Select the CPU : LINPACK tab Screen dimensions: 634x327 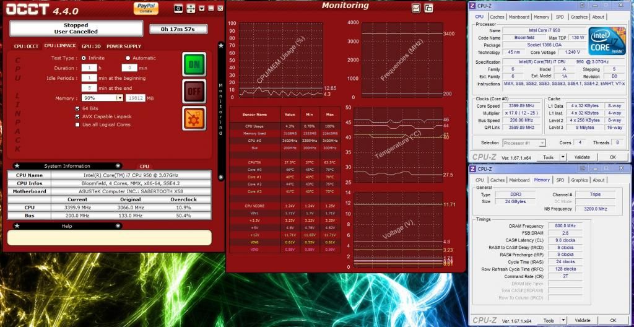(60, 46)
